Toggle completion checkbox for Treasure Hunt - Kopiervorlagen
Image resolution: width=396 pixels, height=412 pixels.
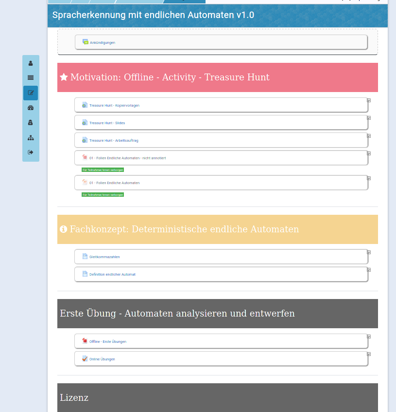click(x=369, y=100)
